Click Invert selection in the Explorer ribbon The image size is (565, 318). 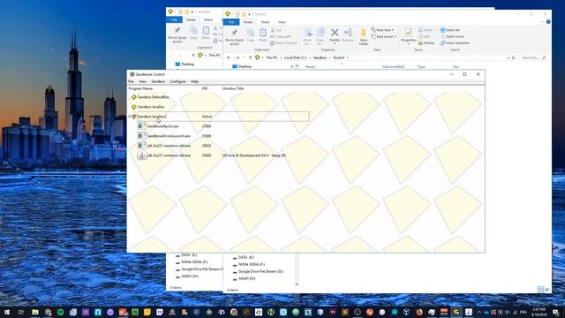pyautogui.click(x=455, y=43)
